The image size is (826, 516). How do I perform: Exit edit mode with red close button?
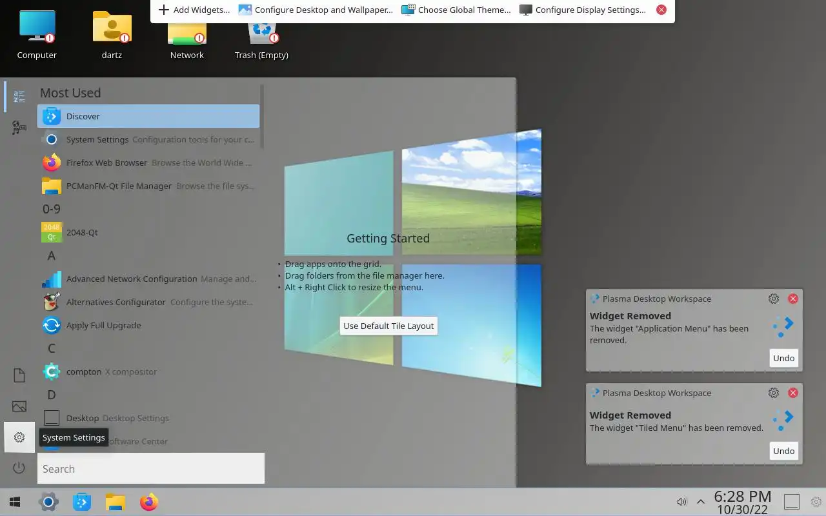pyautogui.click(x=661, y=10)
